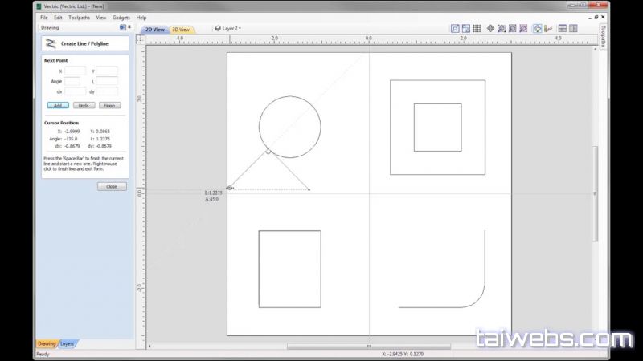Click the Angle input field
The height and width of the screenshot is (361, 643).
point(72,81)
